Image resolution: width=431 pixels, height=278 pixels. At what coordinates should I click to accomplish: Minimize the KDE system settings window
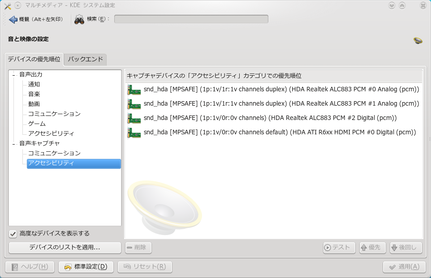point(392,5)
